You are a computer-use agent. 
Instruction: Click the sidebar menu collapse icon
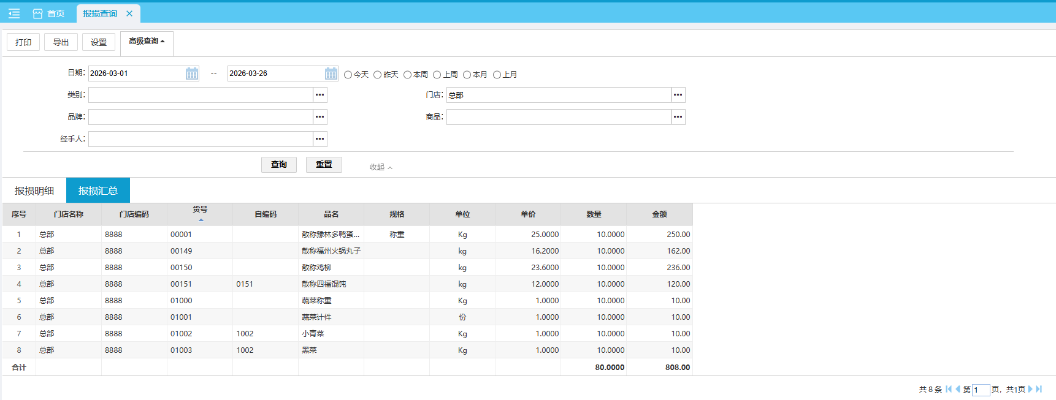(x=14, y=13)
